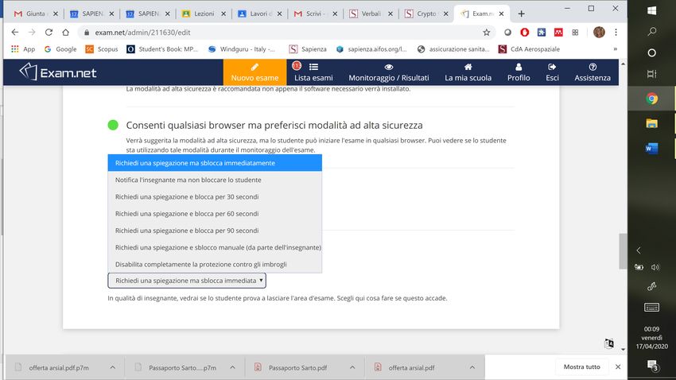
Task: Choose Richiedi spiegazione e blocca per 60 secondi
Action: pos(186,214)
